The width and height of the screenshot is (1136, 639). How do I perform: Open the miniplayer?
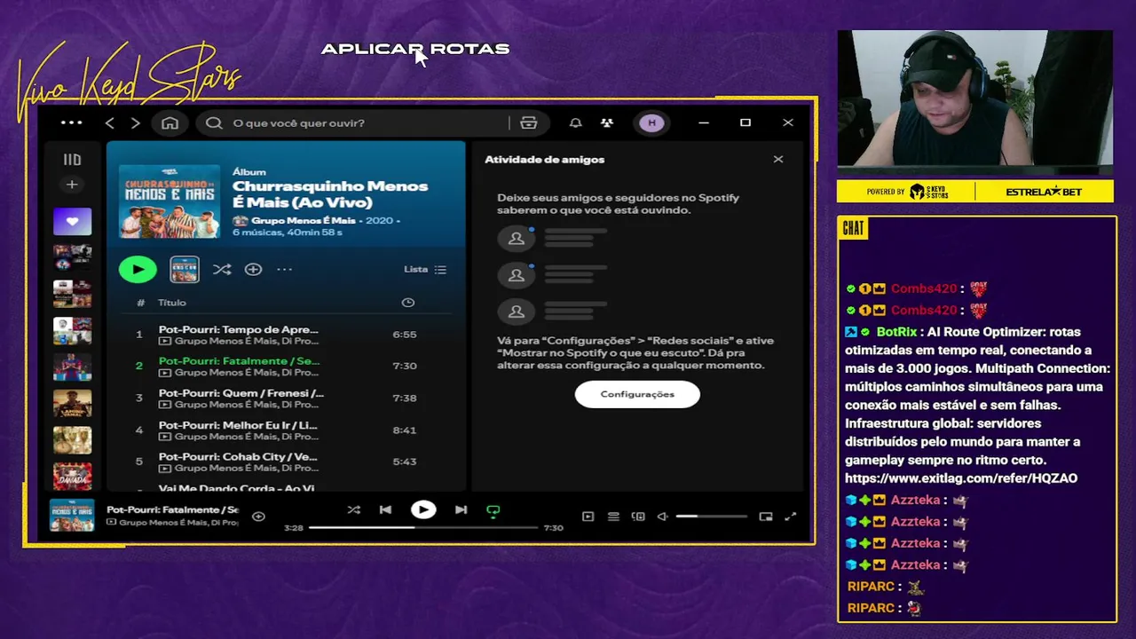[766, 517]
